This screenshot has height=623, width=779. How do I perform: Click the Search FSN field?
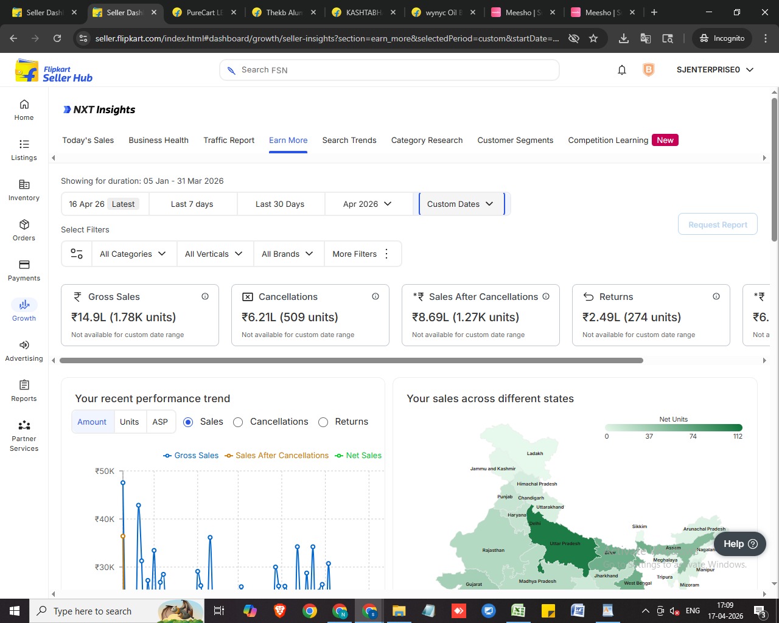click(x=389, y=70)
